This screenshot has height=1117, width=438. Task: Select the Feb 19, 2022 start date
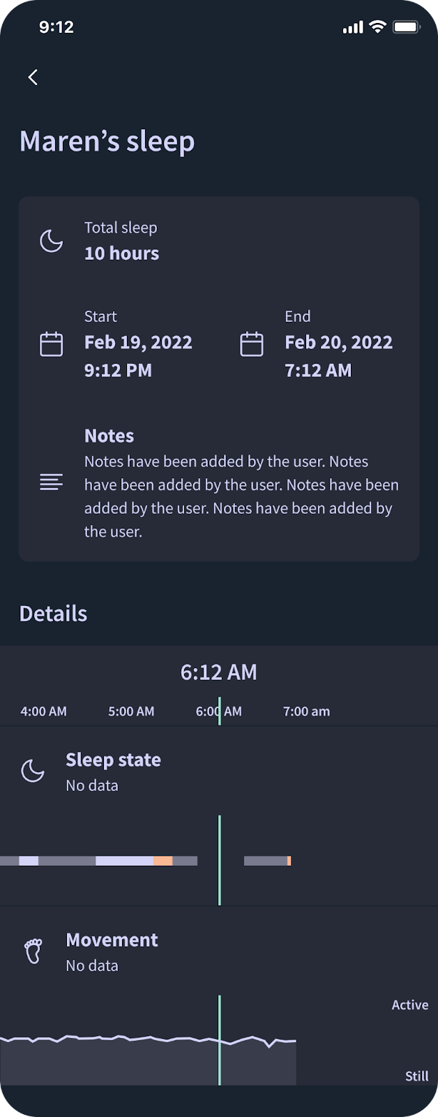coord(138,342)
